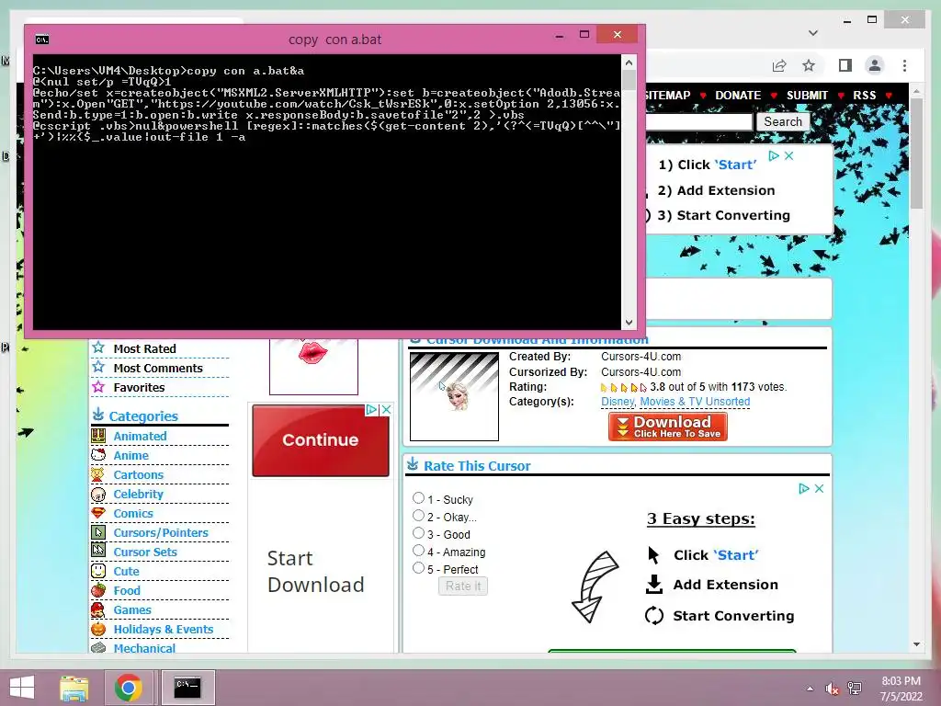
Task: Switch to Chrome on the taskbar
Action: pyautogui.click(x=129, y=688)
